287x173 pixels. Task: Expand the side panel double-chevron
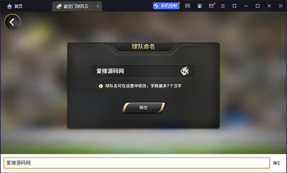(x=280, y=6)
